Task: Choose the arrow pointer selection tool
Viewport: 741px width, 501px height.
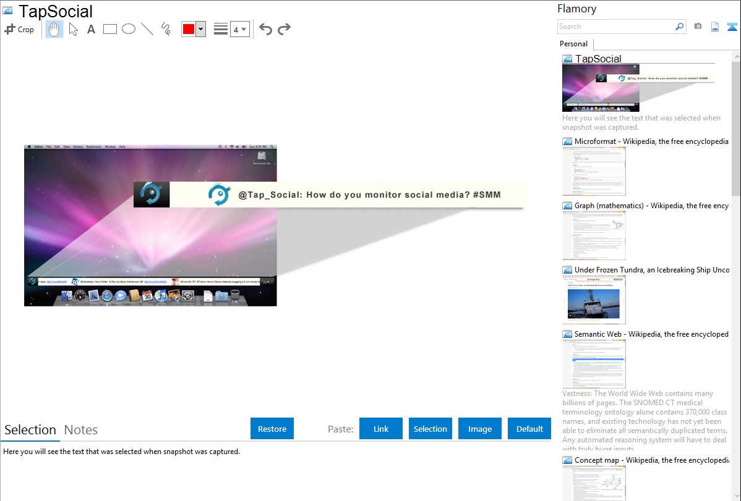Action: tap(73, 29)
